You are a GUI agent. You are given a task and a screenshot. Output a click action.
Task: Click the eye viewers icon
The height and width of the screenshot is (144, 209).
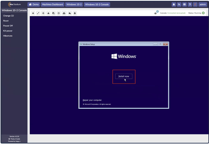coord(156,13)
